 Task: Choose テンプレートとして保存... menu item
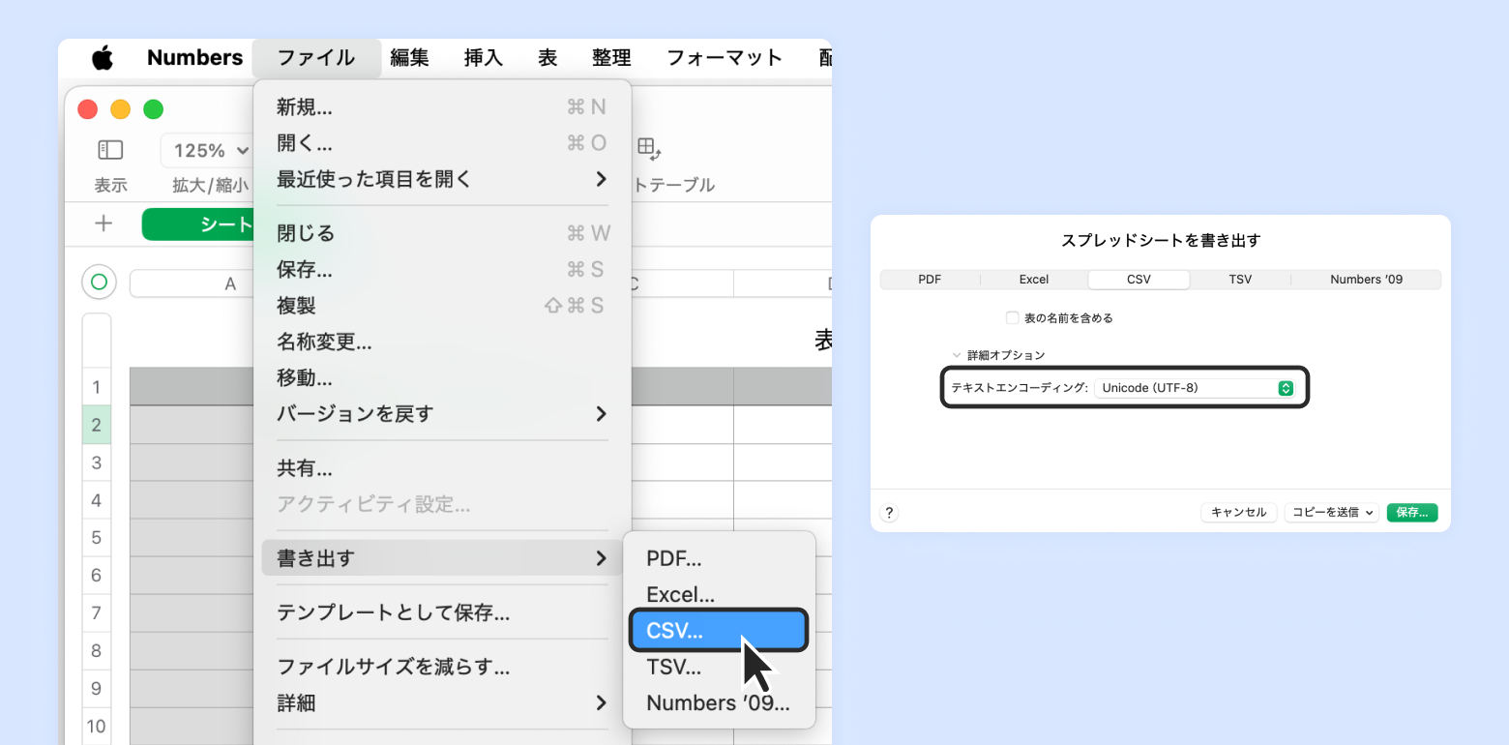pyautogui.click(x=442, y=612)
